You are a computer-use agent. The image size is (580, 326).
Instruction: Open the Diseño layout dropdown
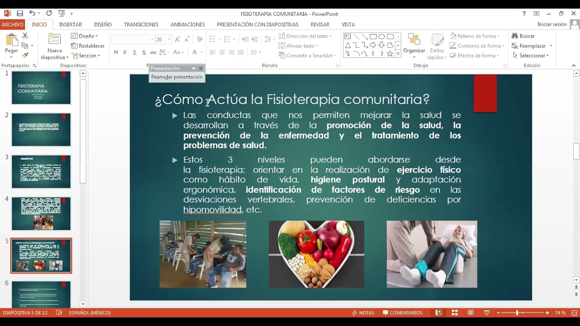coord(85,36)
